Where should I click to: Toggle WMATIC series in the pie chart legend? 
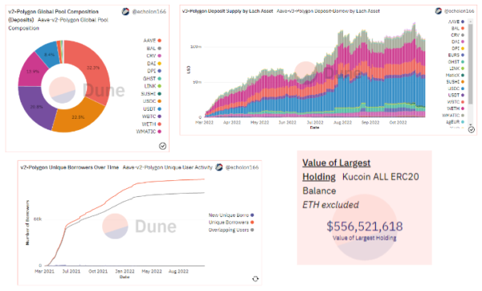point(149,131)
